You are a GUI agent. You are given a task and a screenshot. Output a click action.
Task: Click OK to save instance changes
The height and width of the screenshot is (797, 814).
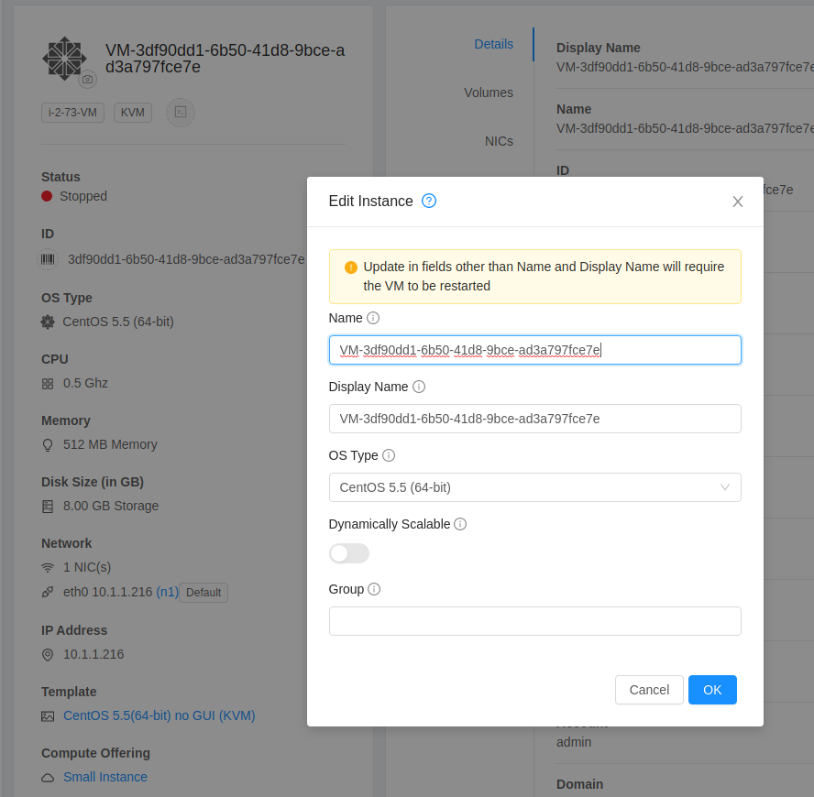(712, 690)
